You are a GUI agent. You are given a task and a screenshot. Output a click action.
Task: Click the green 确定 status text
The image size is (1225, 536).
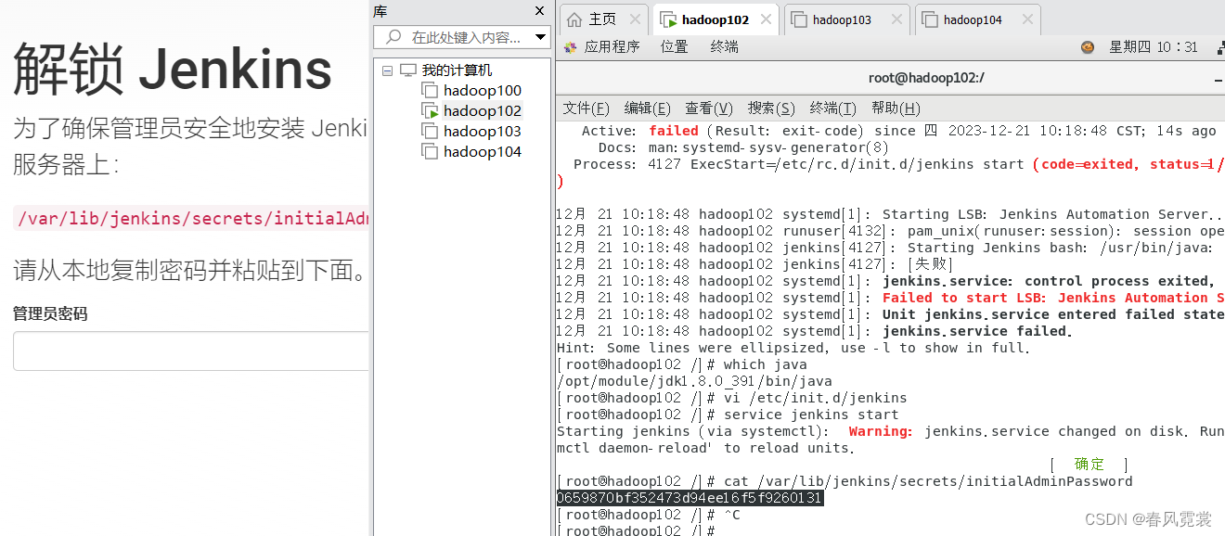point(1090,464)
